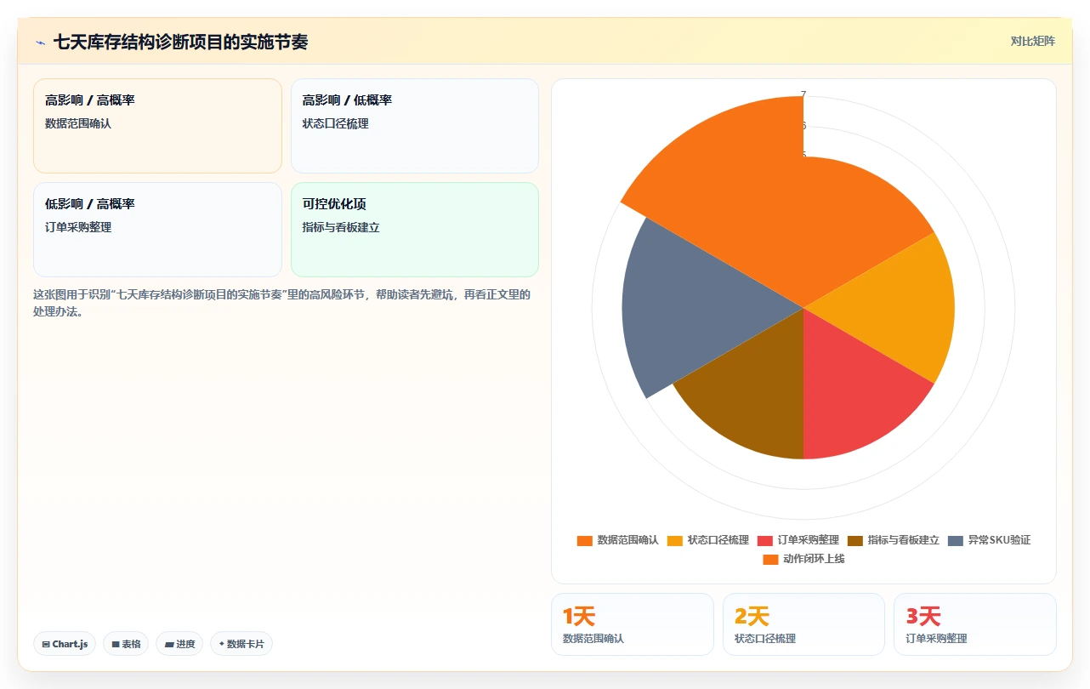Toggle the 异常SKU验证 legend label
The image size is (1090, 689).
(999, 540)
